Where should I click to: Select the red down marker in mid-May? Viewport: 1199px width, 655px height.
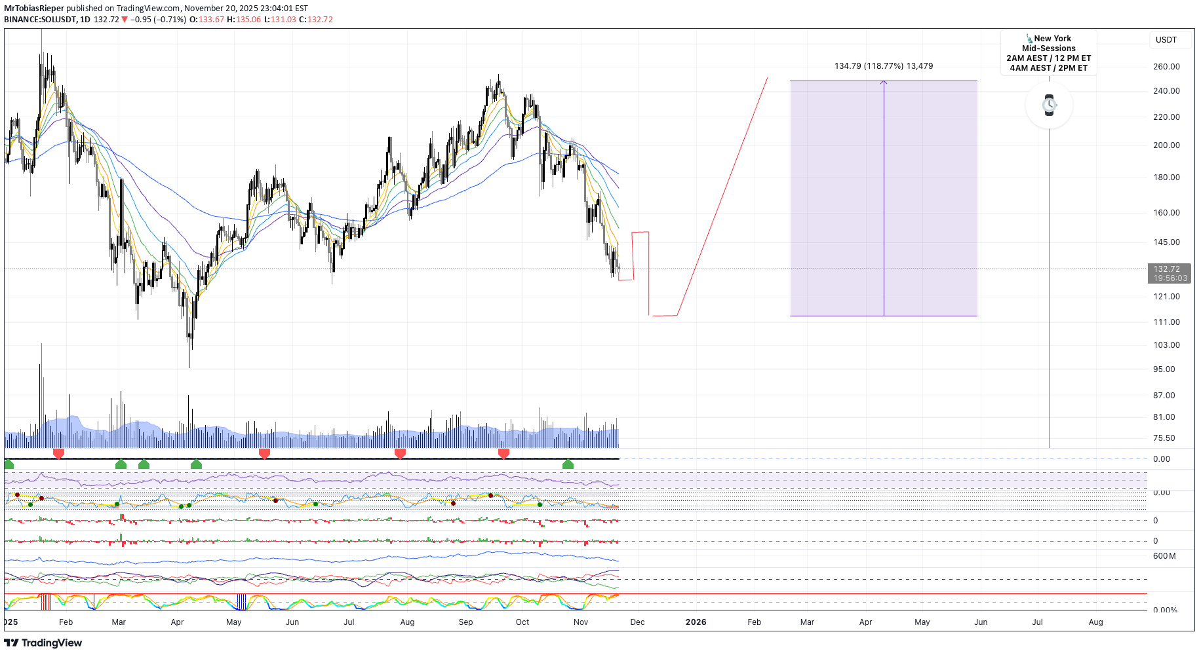coord(264,453)
